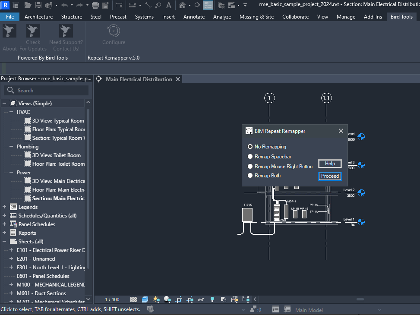Select the No Remapping radio button
The height and width of the screenshot is (315, 420).
point(250,147)
